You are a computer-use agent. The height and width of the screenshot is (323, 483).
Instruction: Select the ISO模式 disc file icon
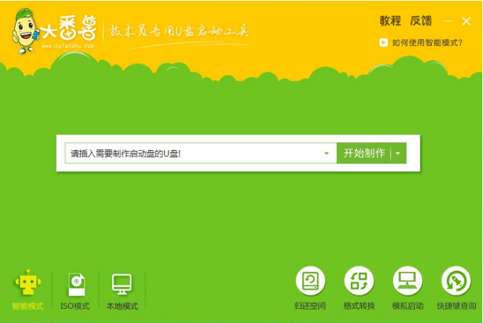(x=76, y=284)
